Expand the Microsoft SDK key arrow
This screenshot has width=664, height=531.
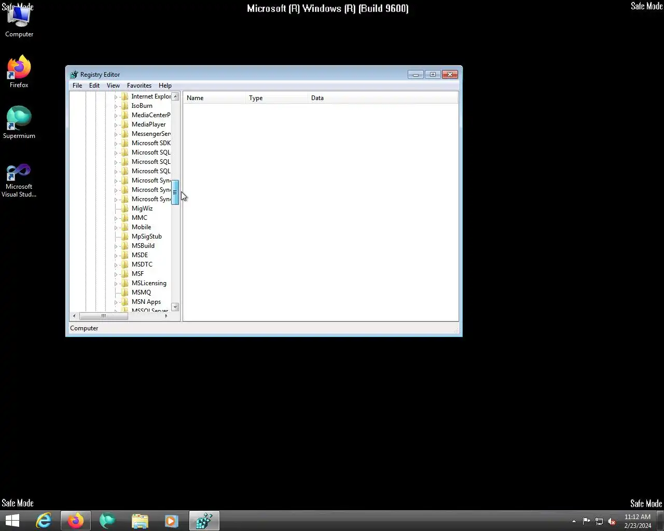pyautogui.click(x=116, y=144)
